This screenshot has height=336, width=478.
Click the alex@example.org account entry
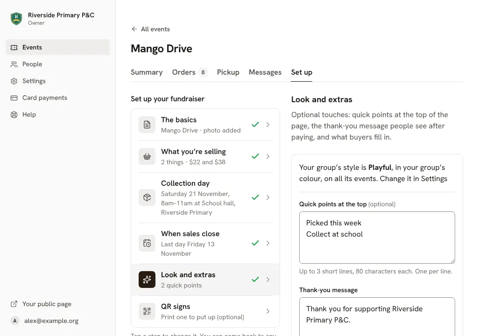[x=57, y=321]
